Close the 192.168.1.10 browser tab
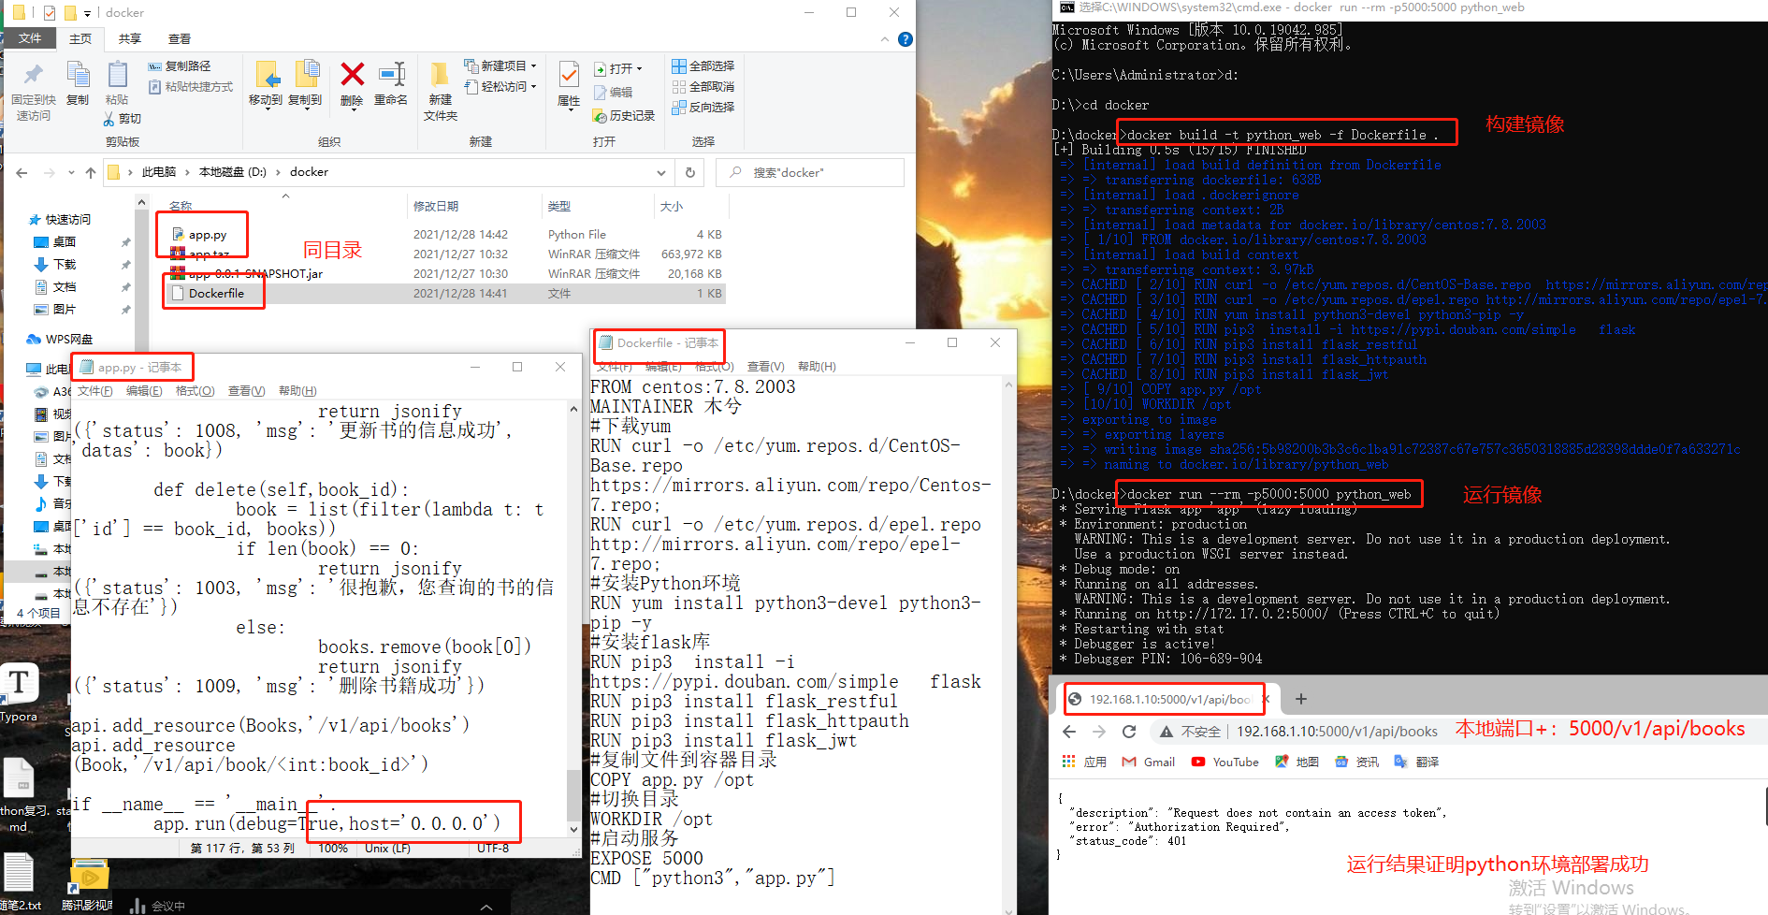The height and width of the screenshot is (915, 1768). [x=1265, y=699]
